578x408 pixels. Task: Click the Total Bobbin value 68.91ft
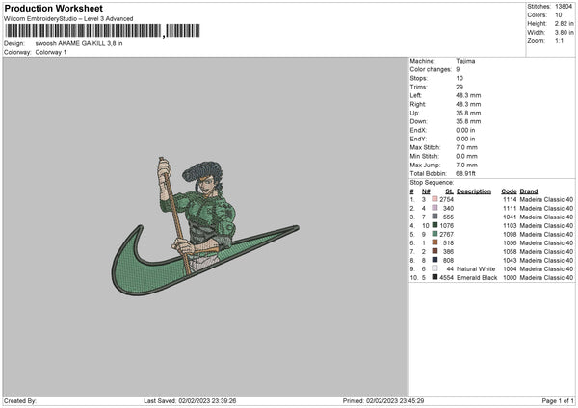pyautogui.click(x=465, y=173)
